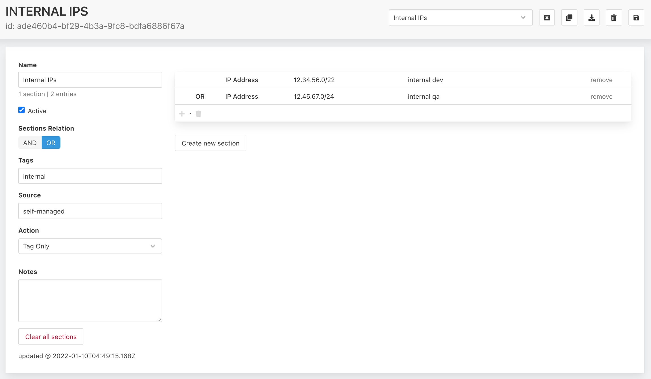Click the save document floppy icon
Image resolution: width=651 pixels, height=379 pixels.
[636, 18]
